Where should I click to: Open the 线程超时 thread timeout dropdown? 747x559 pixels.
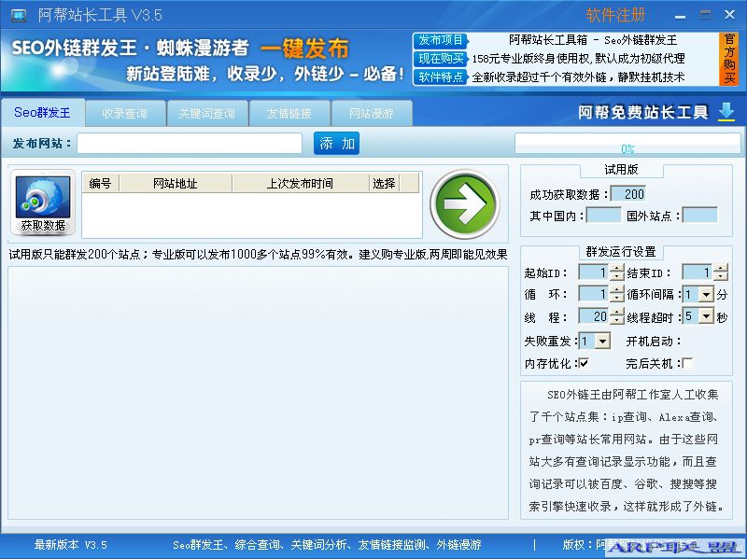tap(705, 315)
